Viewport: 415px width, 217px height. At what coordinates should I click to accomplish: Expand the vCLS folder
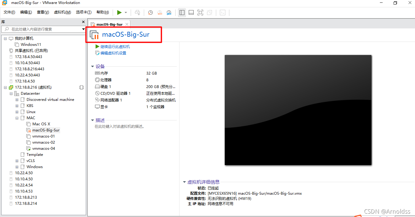[x=17, y=161]
